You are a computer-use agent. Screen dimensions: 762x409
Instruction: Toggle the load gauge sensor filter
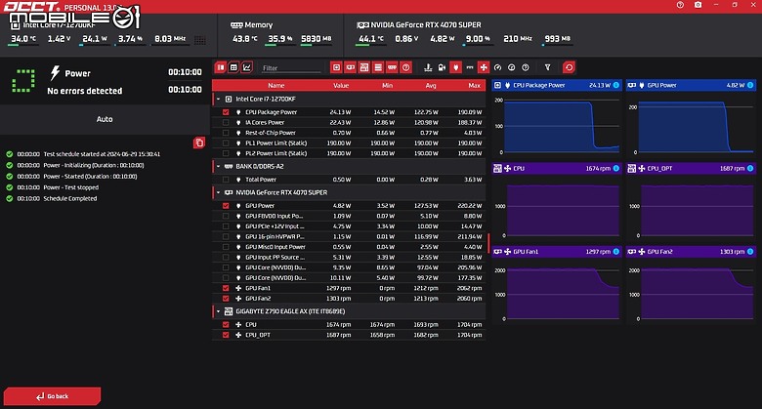[497, 67]
